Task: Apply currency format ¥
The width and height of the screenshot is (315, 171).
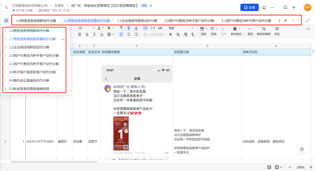Action: pos(170,35)
